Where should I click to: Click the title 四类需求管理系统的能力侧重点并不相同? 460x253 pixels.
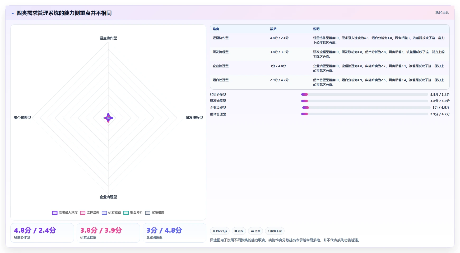(x=64, y=13)
